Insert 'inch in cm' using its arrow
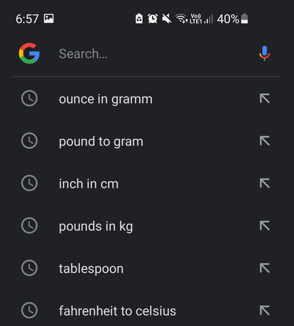The height and width of the screenshot is (326, 294). pyautogui.click(x=264, y=183)
